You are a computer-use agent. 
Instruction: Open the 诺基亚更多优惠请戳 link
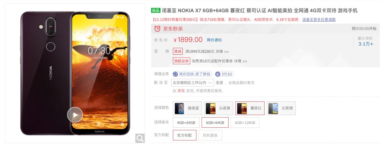point(319,19)
